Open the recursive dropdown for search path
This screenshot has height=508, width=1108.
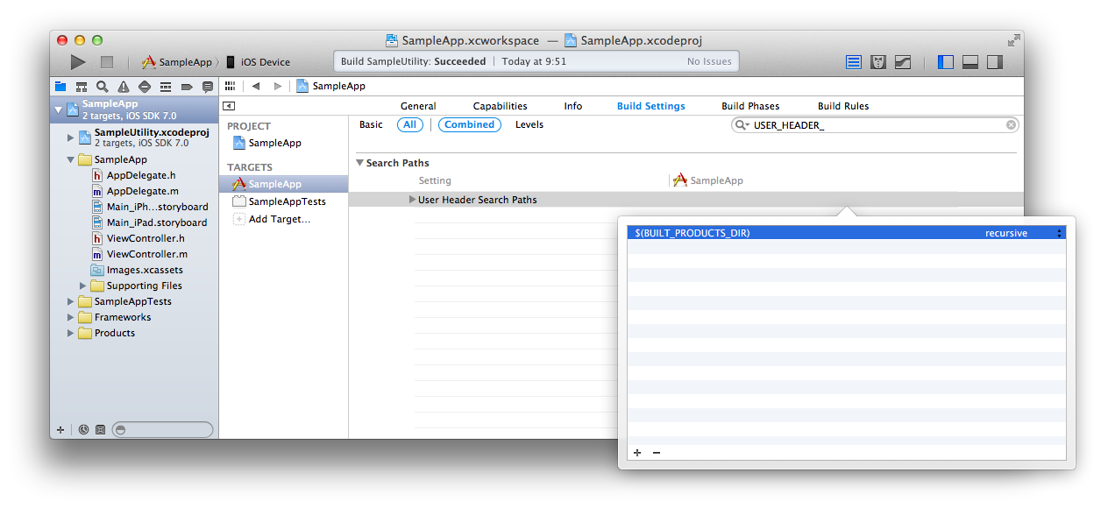pos(1060,233)
